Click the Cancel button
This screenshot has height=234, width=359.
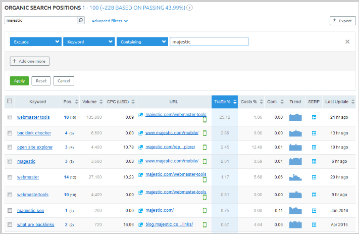[x=64, y=81]
